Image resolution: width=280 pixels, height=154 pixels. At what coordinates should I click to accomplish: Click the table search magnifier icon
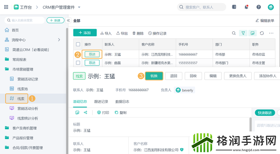(234, 33)
